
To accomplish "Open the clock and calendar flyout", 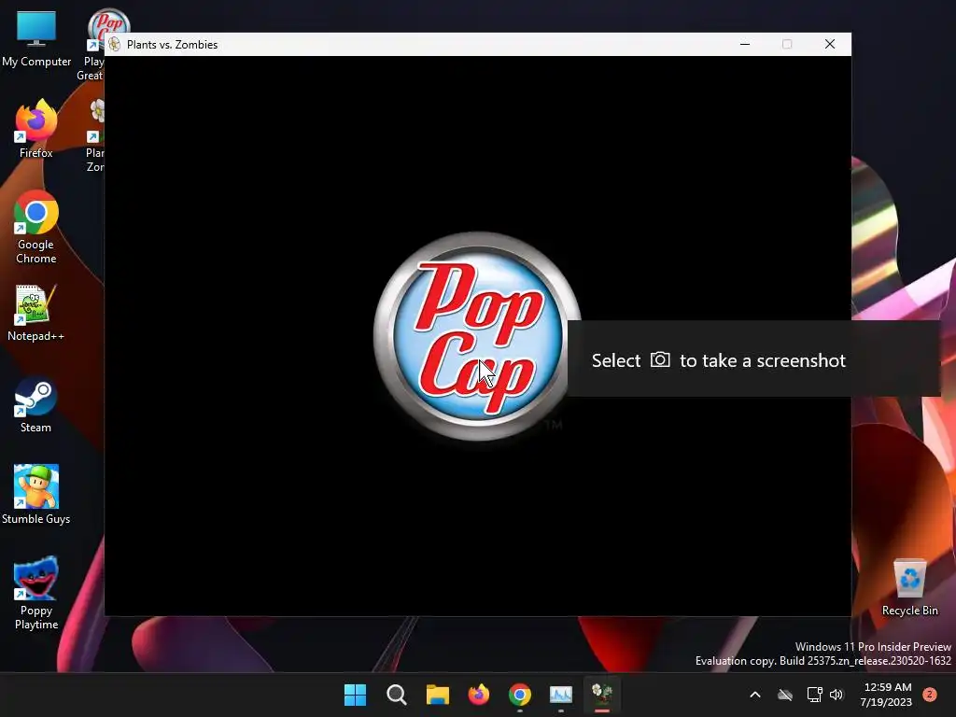I will click(887, 695).
